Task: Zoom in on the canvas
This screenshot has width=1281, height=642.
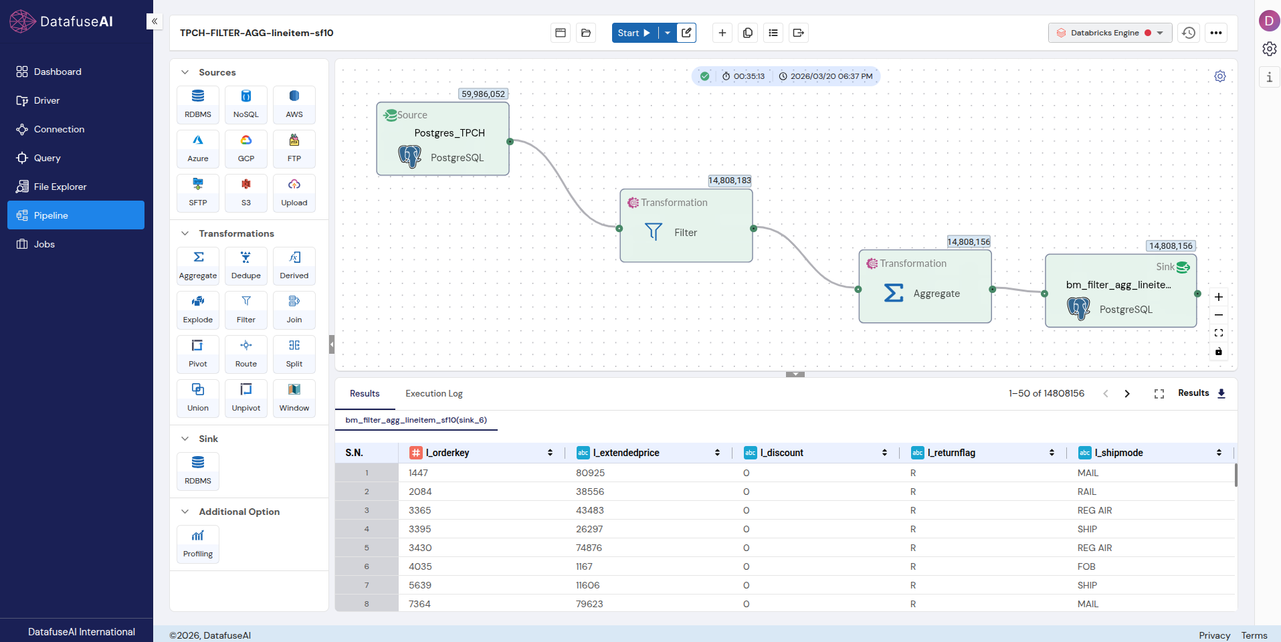Action: 1219,297
